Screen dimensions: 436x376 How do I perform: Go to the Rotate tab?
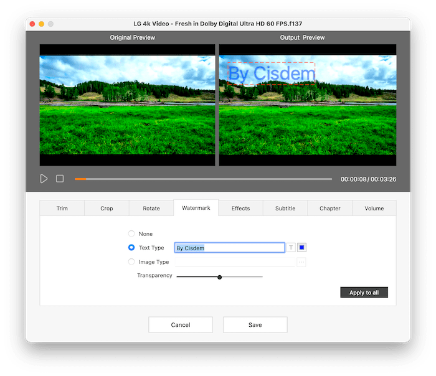click(151, 208)
